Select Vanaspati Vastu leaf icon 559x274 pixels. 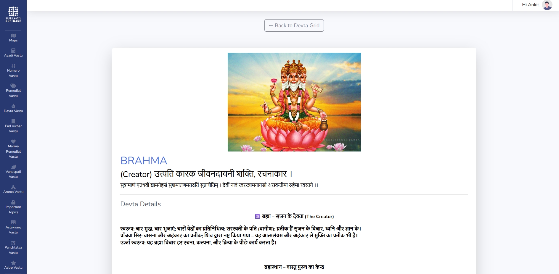pyautogui.click(x=13, y=167)
